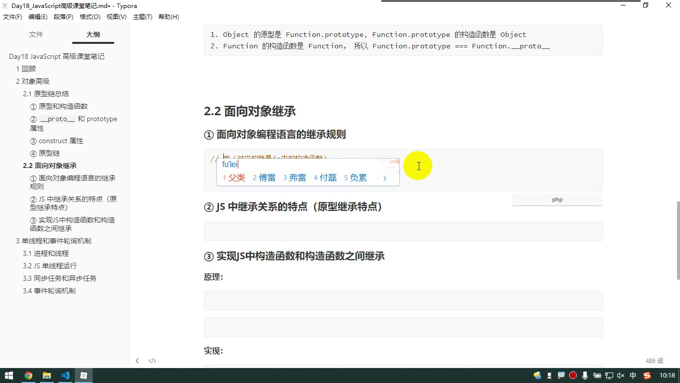Go to outline item ③ 实现JS中构造函数和构造函数之间继承

click(x=72, y=224)
